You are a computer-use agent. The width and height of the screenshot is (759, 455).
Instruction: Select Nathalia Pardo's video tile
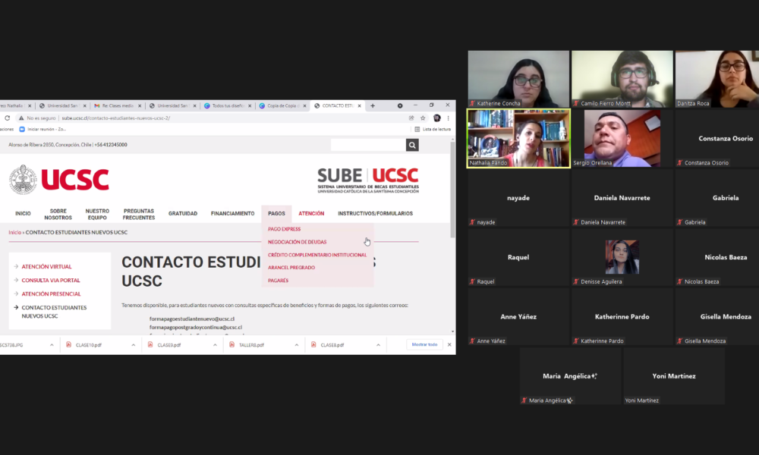point(518,138)
